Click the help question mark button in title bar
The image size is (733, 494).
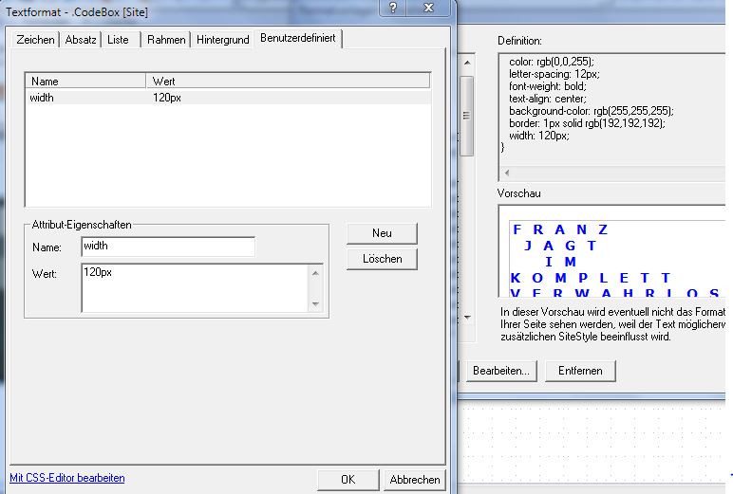pos(391,8)
